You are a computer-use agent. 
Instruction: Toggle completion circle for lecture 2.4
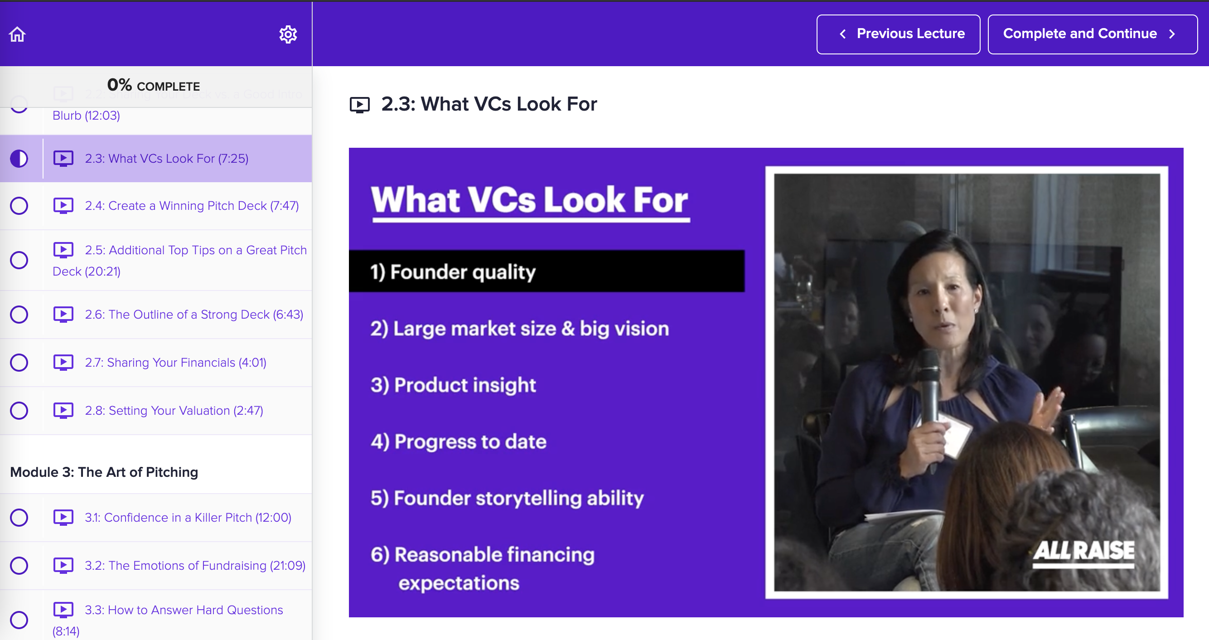19,206
